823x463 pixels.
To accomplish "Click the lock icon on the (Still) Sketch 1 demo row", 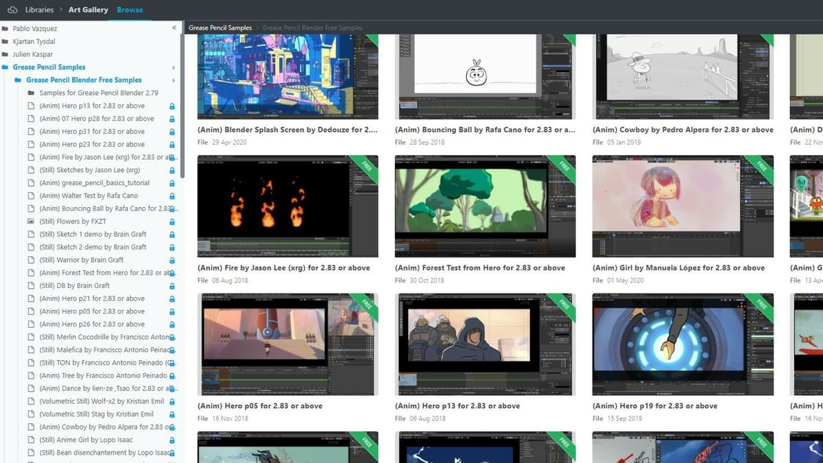I will coord(171,235).
